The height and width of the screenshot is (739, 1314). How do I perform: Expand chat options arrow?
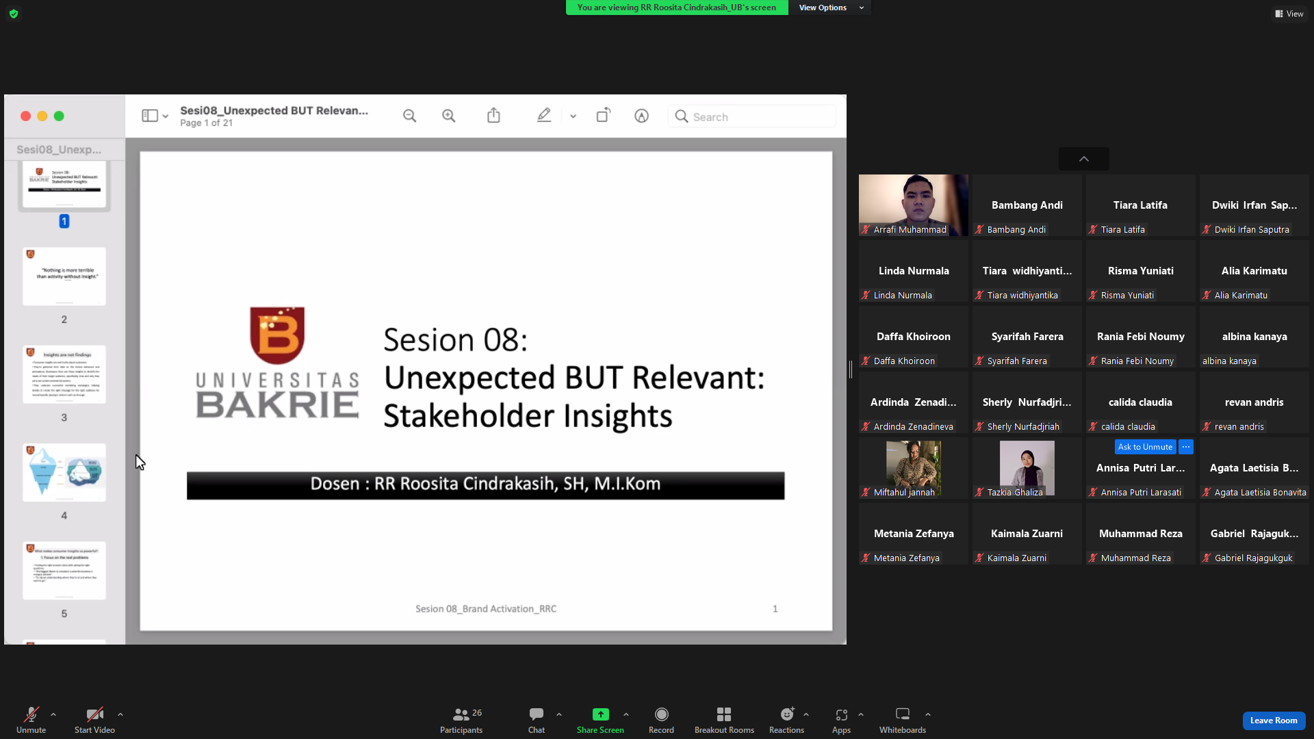click(x=559, y=714)
